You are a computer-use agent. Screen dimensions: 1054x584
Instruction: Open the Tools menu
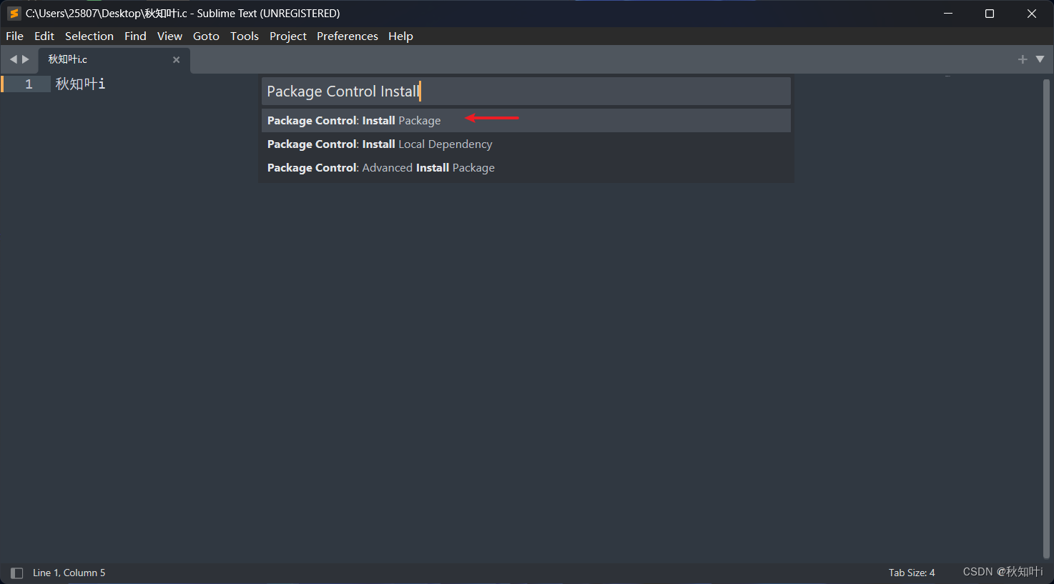coord(245,36)
